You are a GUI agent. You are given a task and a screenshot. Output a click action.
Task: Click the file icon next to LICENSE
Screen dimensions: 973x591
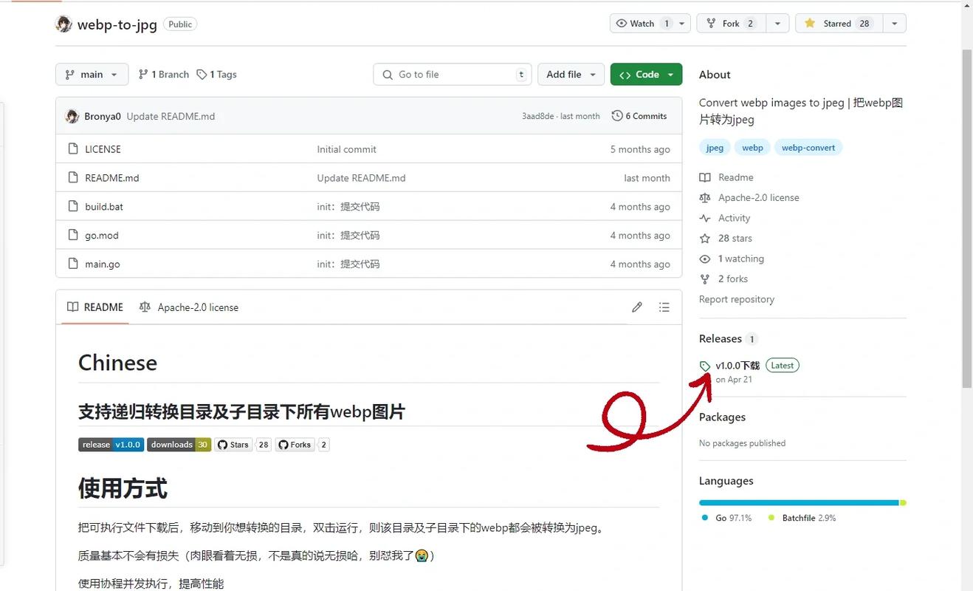click(x=72, y=148)
